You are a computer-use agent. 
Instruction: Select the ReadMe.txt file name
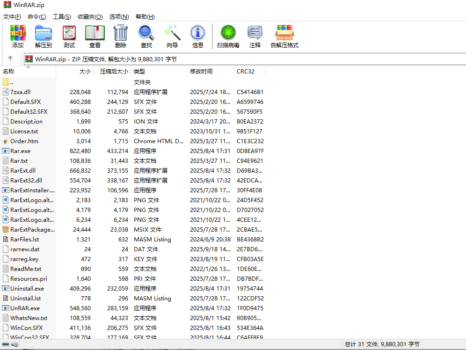pos(26,269)
